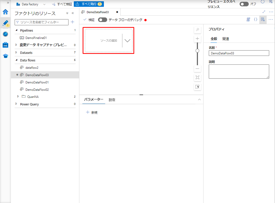Open the add source dropdown chevron
This screenshot has width=275, height=203.
click(x=127, y=41)
